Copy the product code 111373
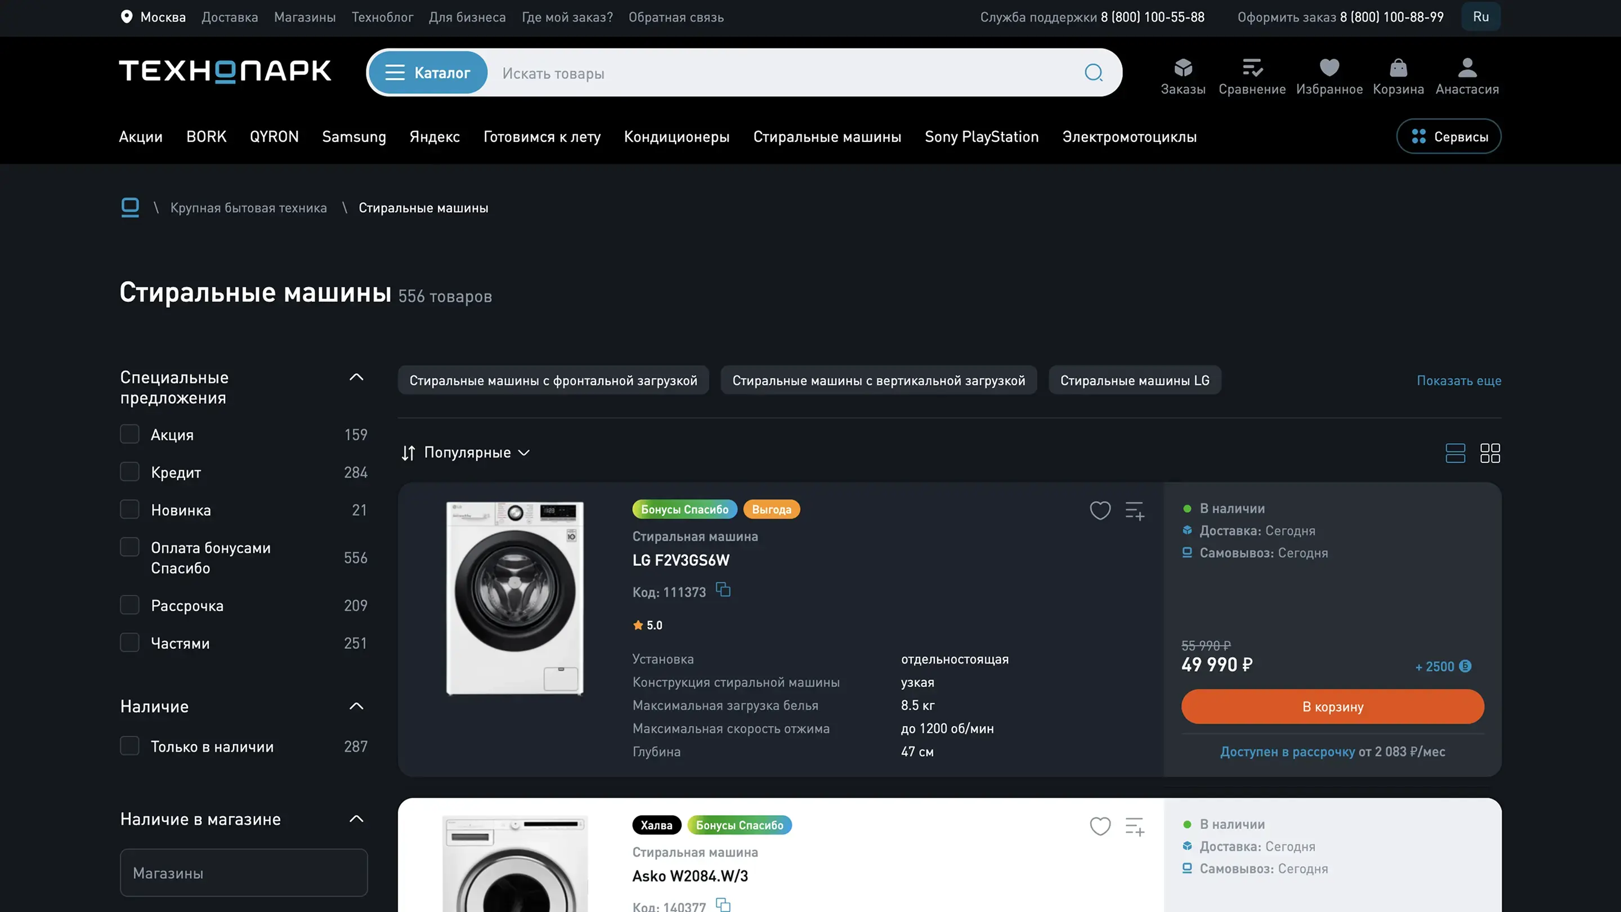The image size is (1621, 912). coord(723,590)
